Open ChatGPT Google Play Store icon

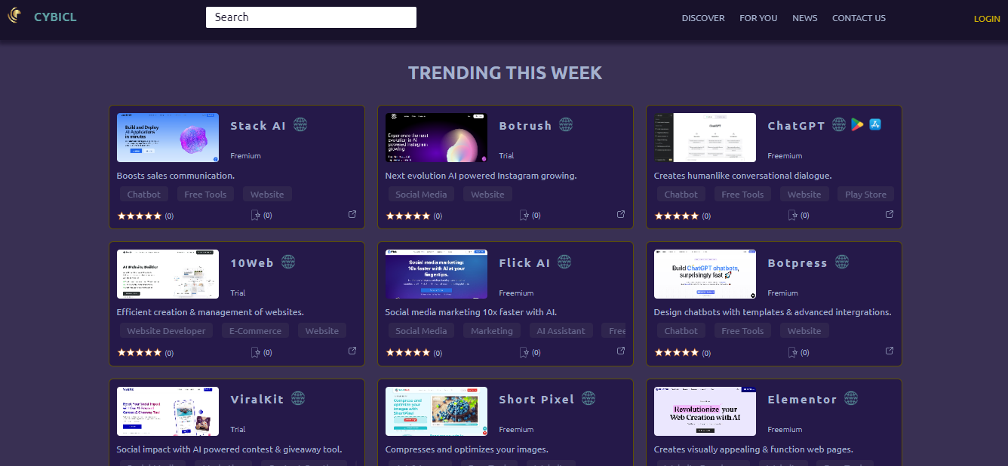click(x=857, y=124)
